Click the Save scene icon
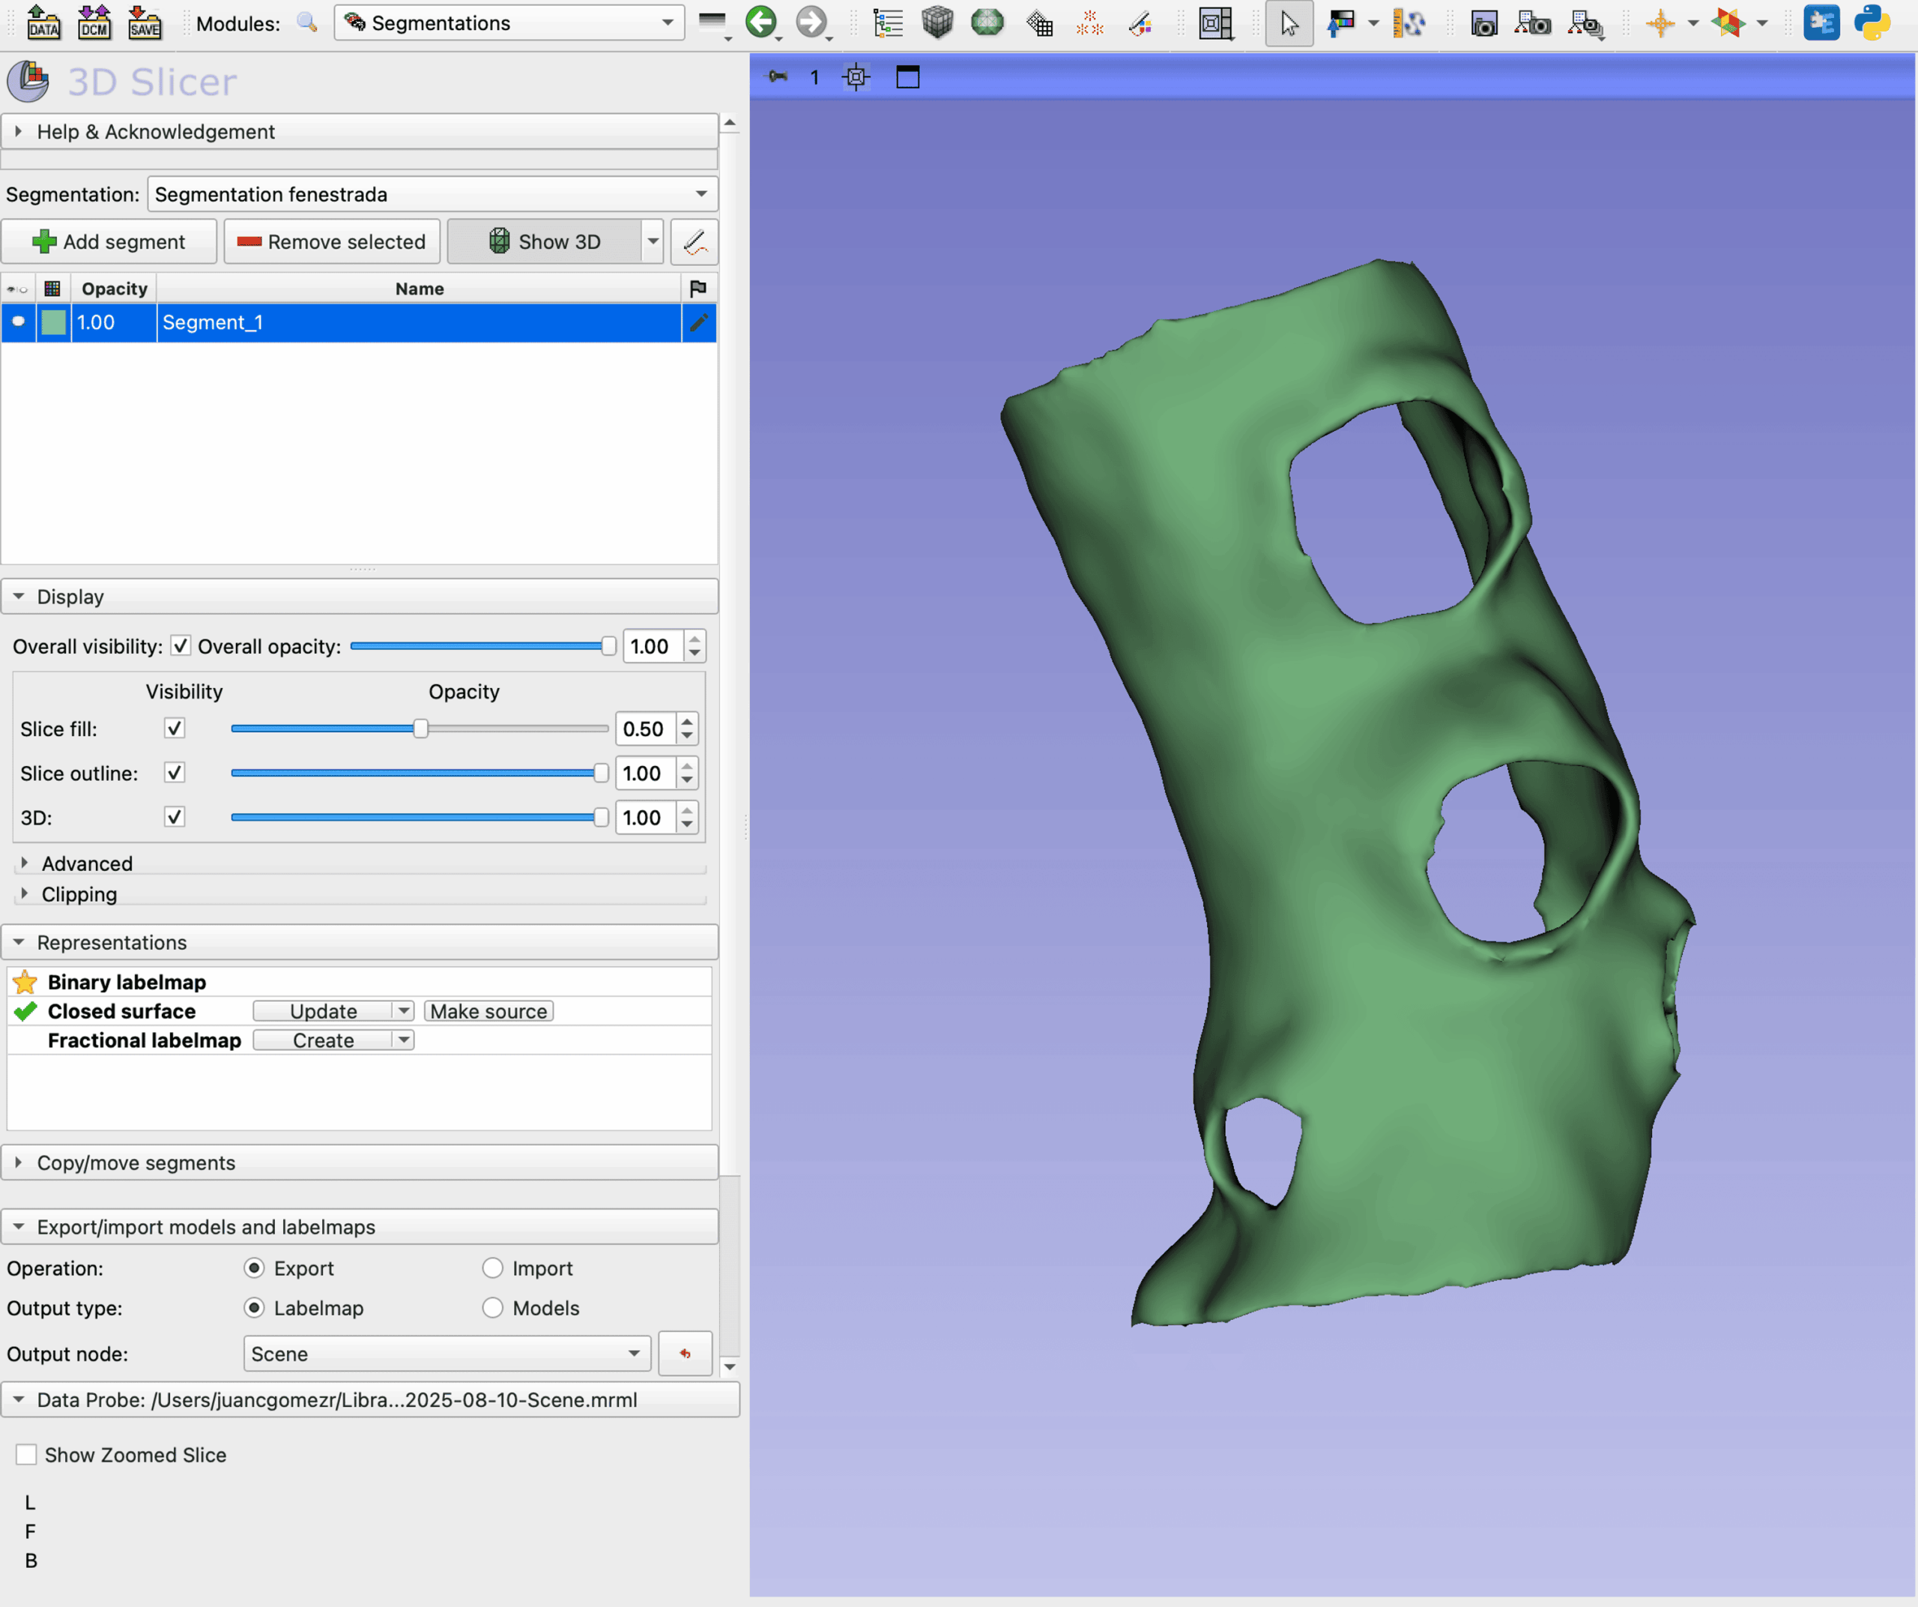The image size is (1918, 1607). (145, 22)
